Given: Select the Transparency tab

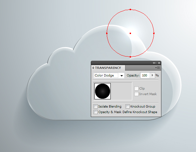Looking at the screenshot, I should click(108, 68).
